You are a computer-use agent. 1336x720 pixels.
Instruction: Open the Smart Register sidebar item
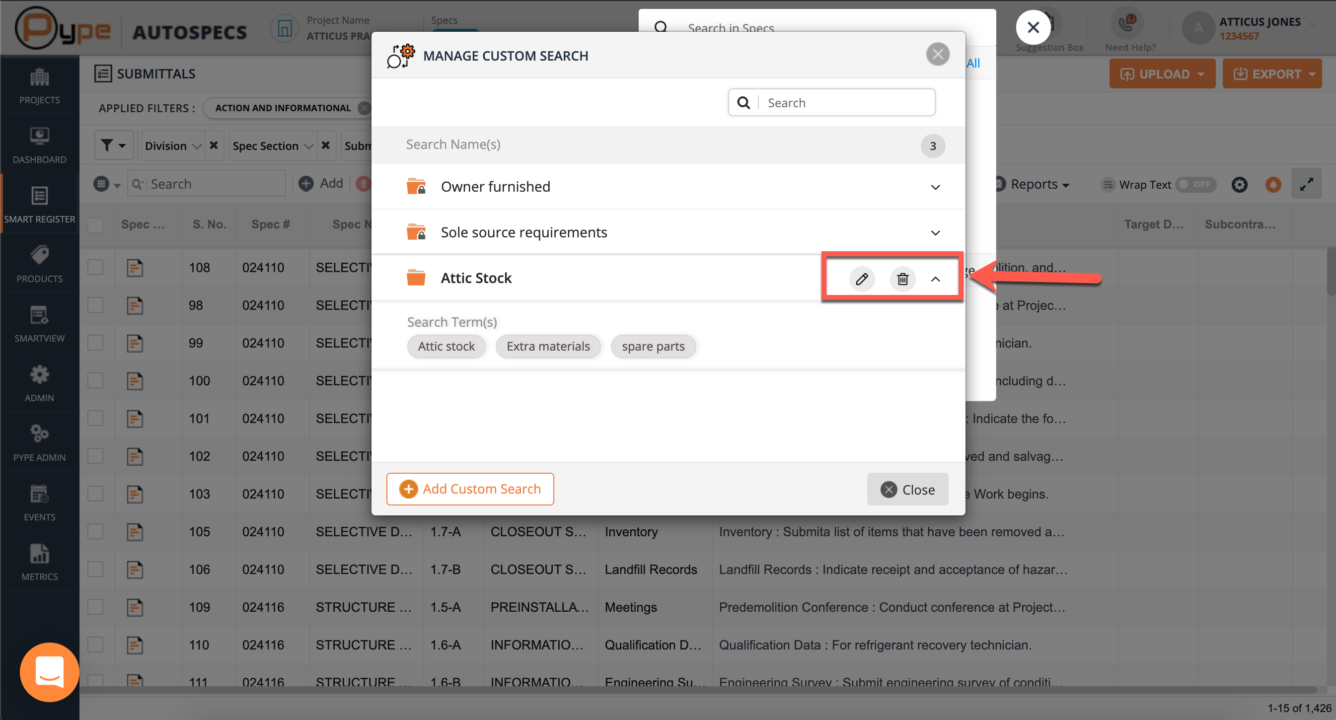[39, 204]
